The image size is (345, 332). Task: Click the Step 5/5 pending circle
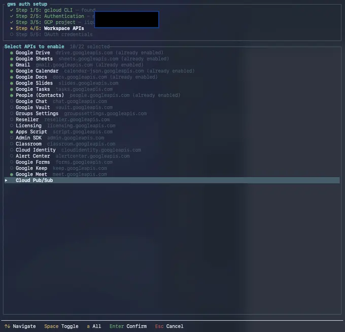coord(12,34)
